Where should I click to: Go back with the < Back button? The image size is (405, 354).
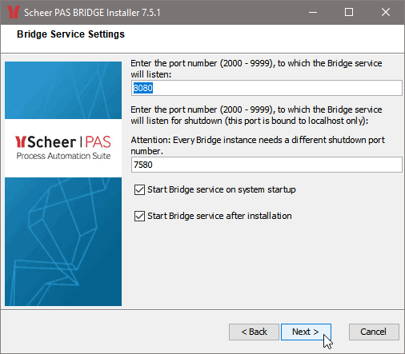tap(254, 332)
